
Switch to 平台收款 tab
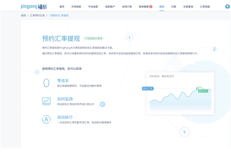pos(93,7)
